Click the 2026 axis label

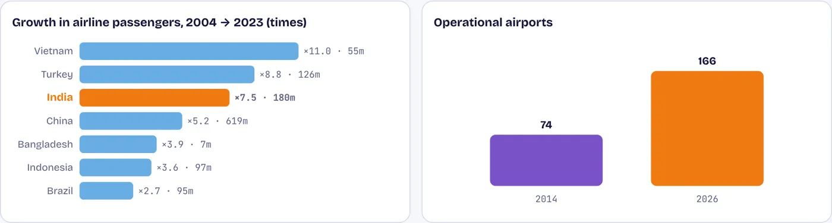pos(707,199)
